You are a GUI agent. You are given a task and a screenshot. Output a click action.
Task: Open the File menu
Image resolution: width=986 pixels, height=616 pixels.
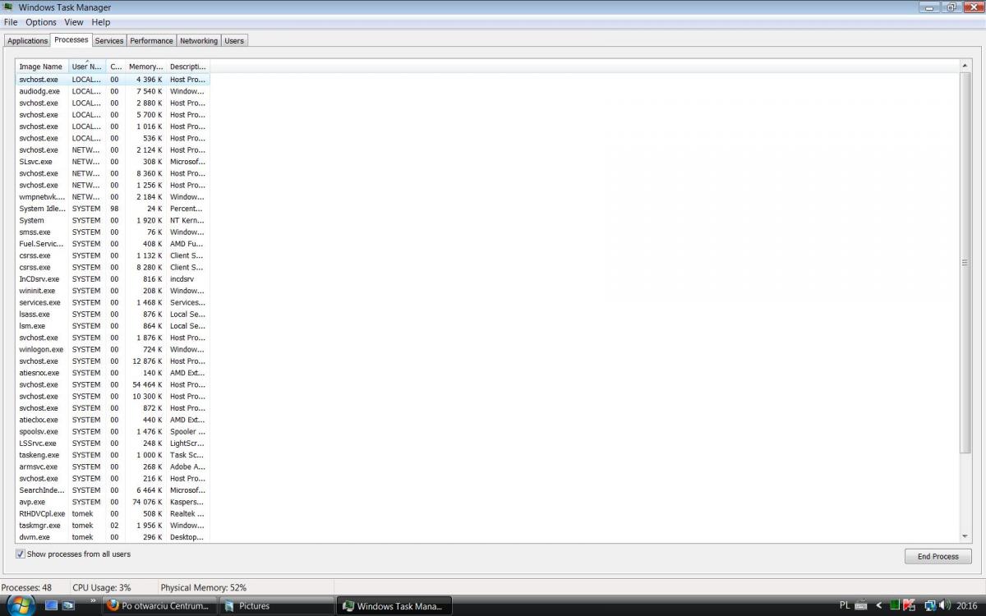11,22
